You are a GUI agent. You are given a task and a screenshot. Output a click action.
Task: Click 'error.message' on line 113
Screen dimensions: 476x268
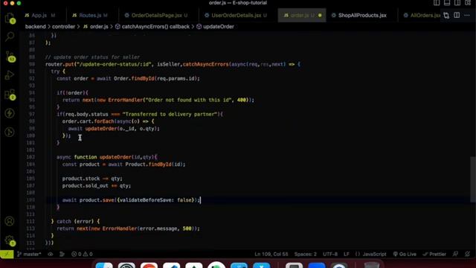(x=158, y=229)
